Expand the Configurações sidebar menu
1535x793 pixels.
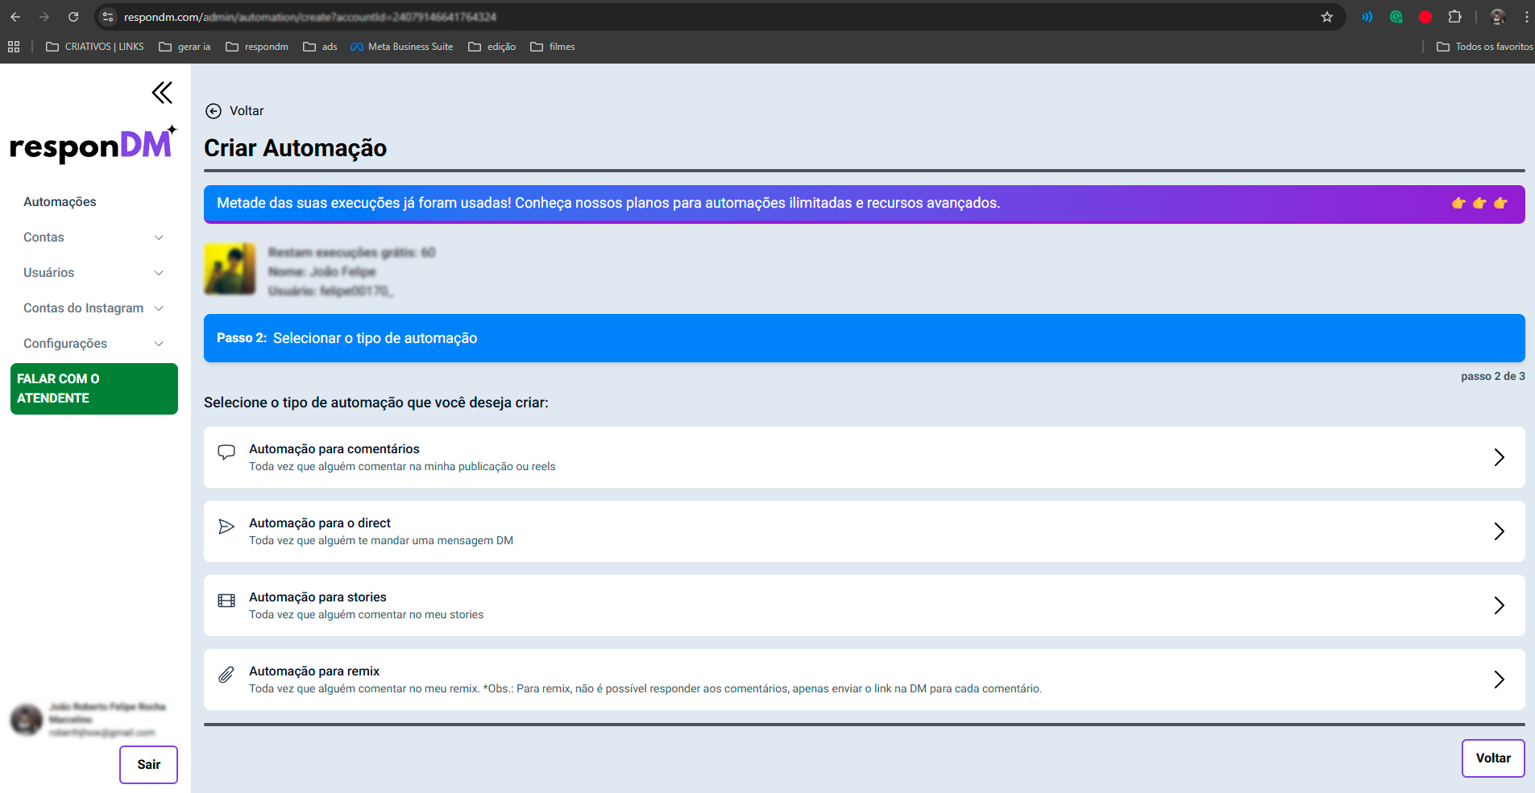[93, 344]
